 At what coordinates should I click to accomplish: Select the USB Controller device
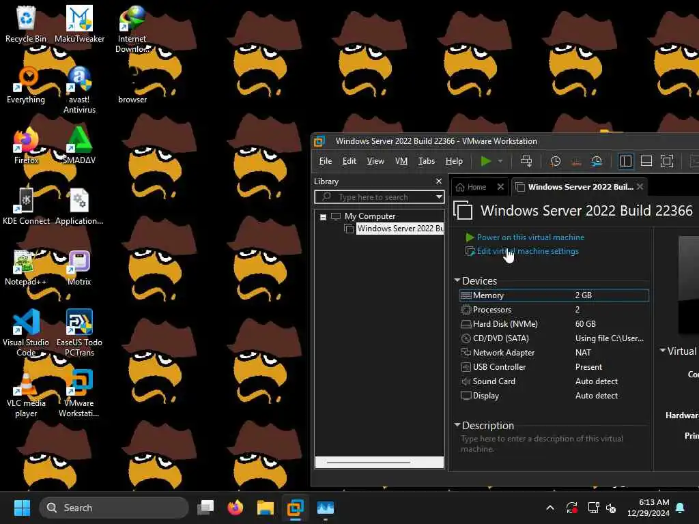point(554,367)
